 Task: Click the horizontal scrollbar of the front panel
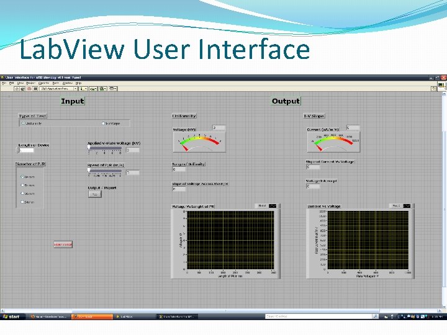click(222, 311)
